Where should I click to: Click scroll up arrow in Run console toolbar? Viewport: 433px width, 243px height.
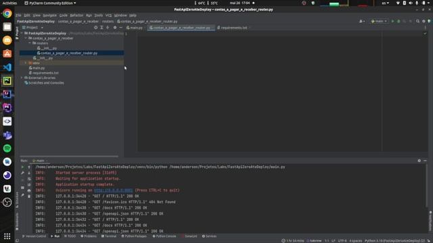(x=29, y=167)
